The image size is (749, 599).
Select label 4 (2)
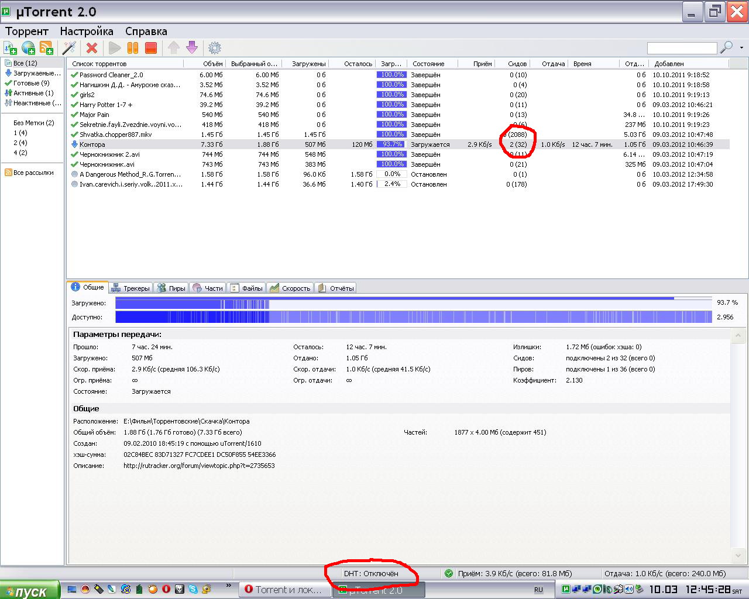(20, 153)
